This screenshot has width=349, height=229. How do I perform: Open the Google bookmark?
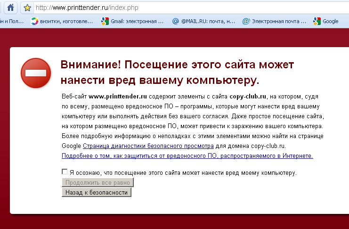click(330, 21)
